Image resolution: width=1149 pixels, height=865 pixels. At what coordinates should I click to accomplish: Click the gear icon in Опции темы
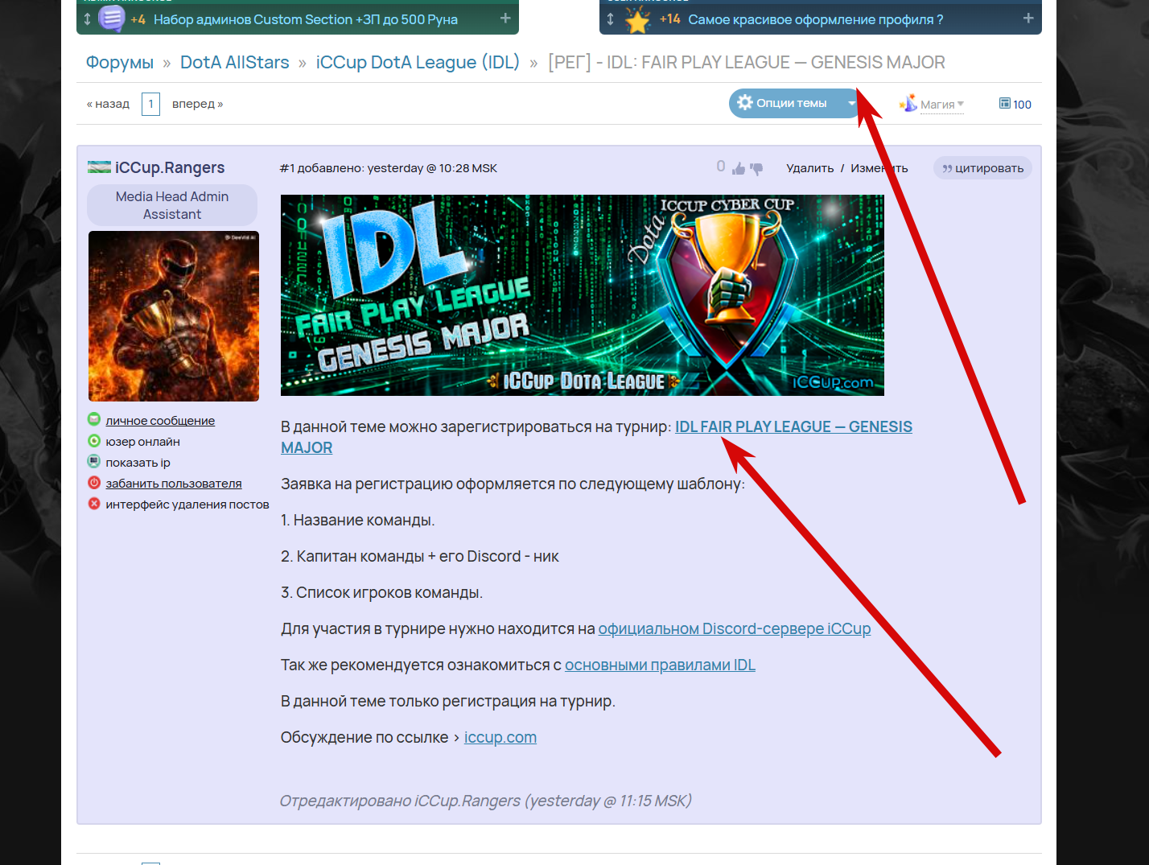click(745, 102)
